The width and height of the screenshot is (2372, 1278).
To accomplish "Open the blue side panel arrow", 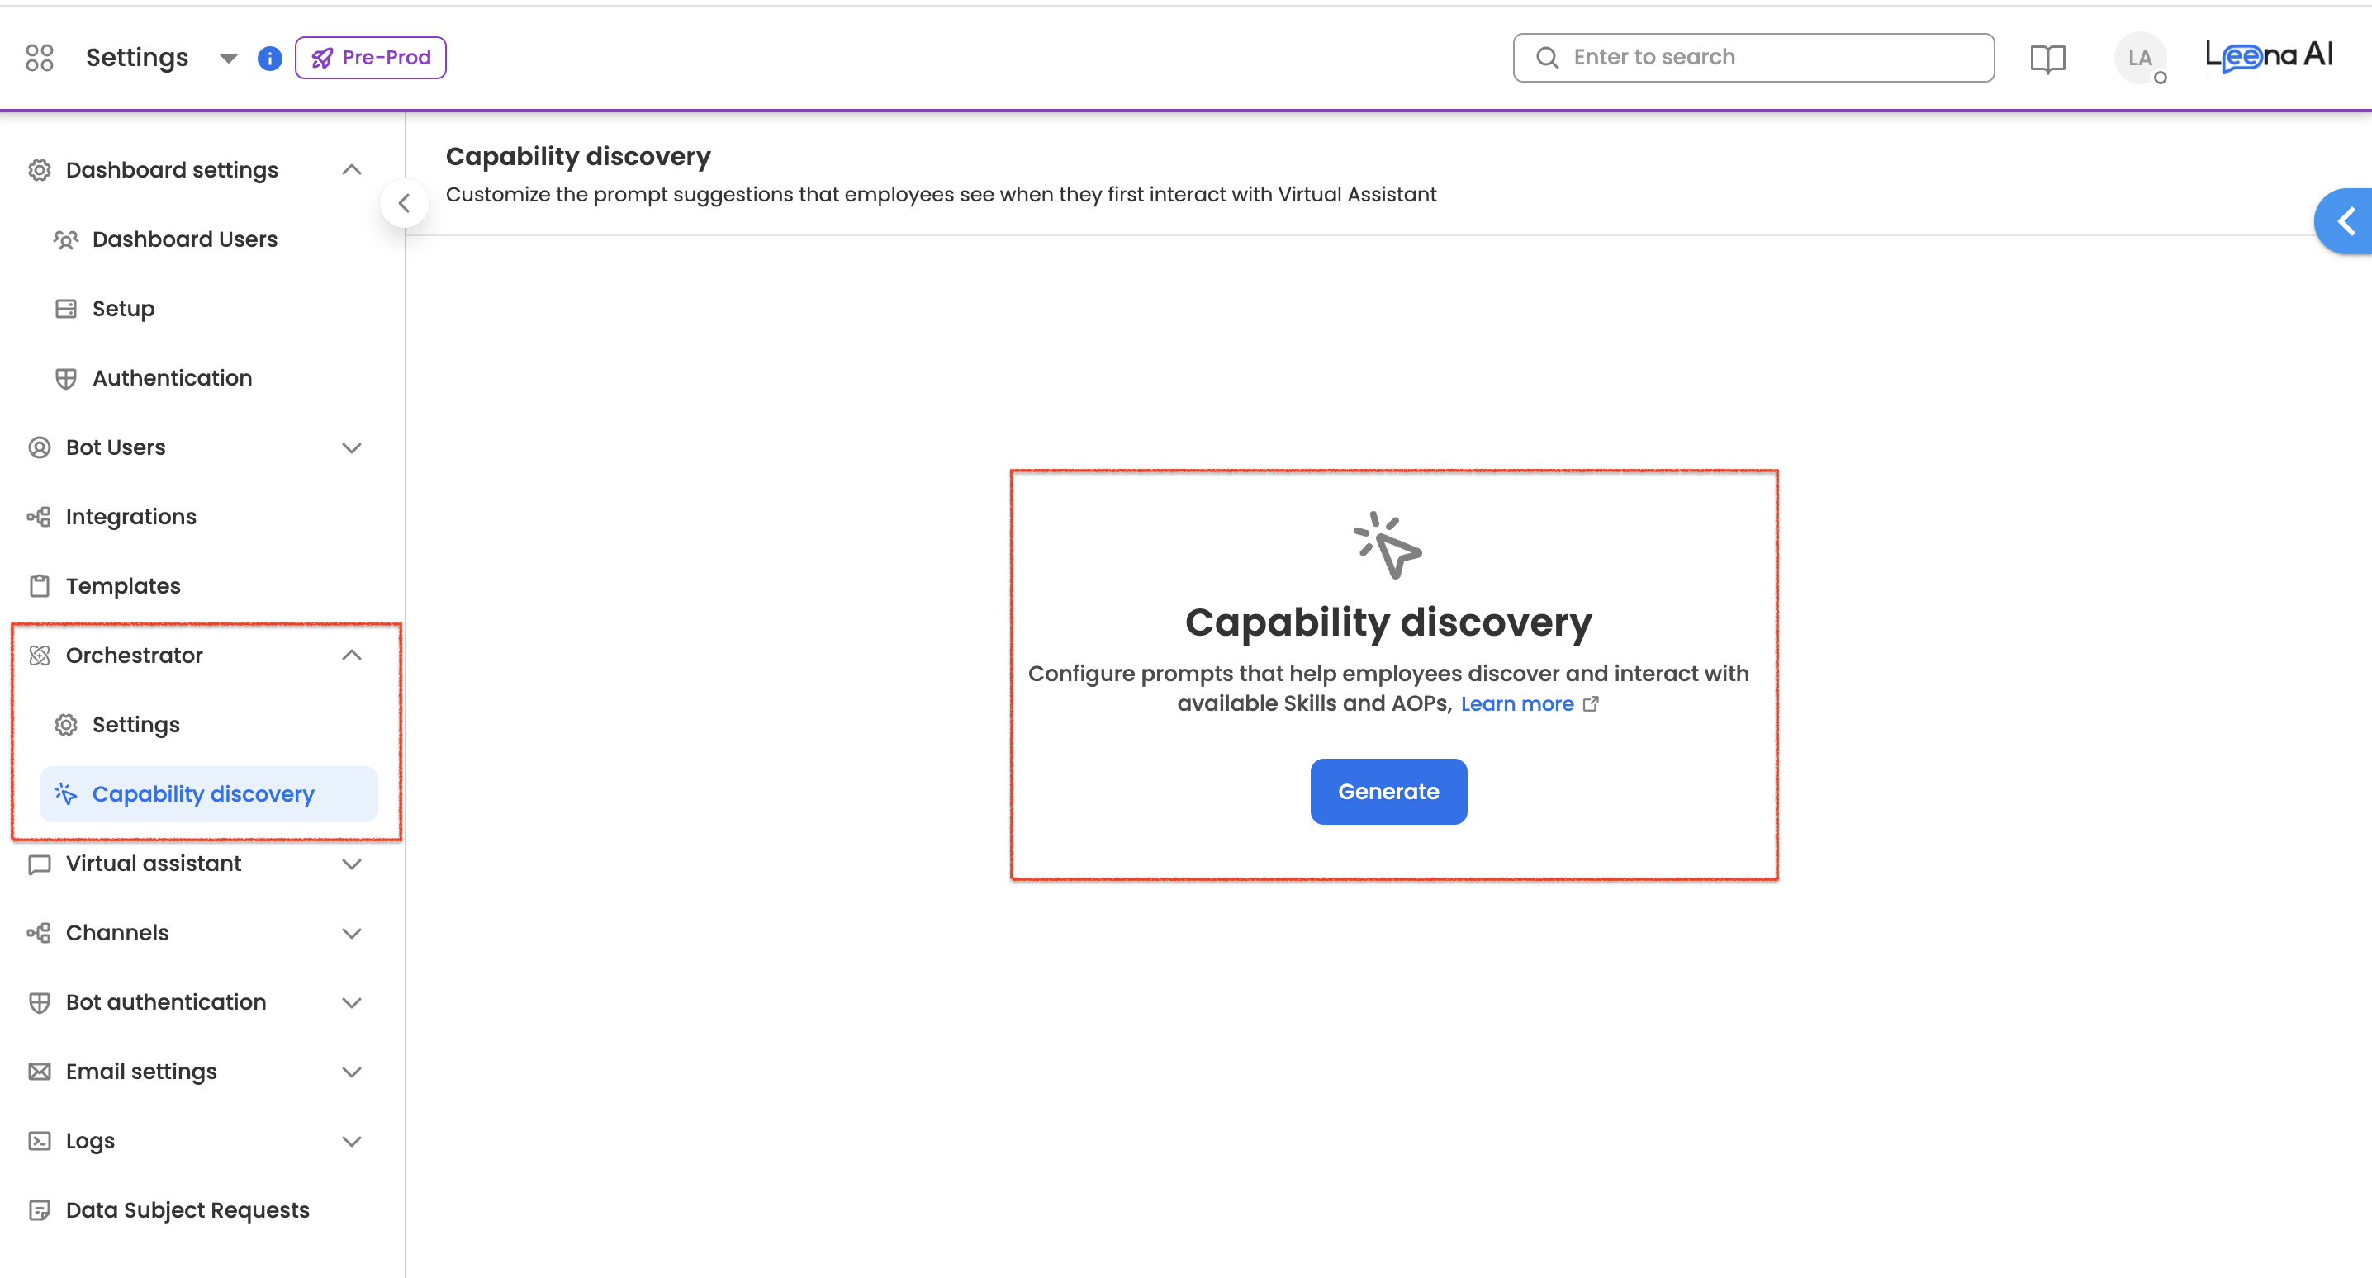I will 2346,221.
